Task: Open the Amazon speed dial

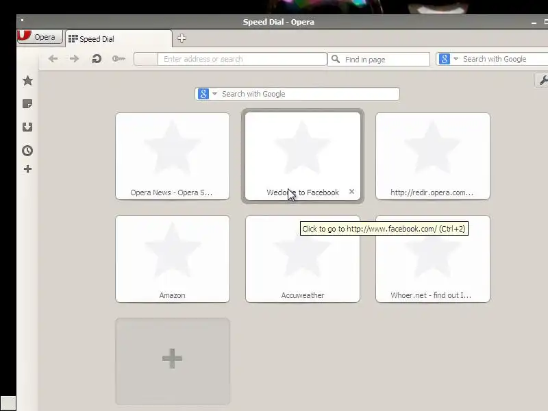Action: pyautogui.click(x=173, y=259)
